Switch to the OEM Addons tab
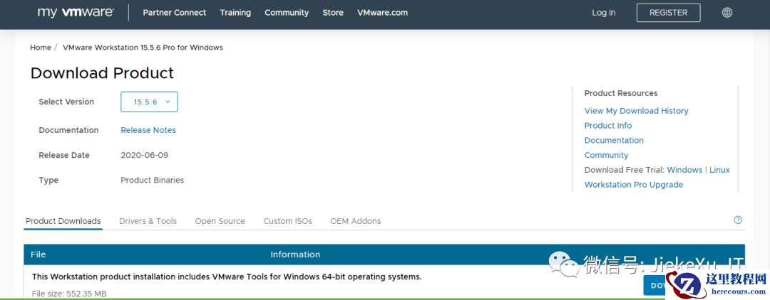Image resolution: width=770 pixels, height=300 pixels. click(x=356, y=221)
